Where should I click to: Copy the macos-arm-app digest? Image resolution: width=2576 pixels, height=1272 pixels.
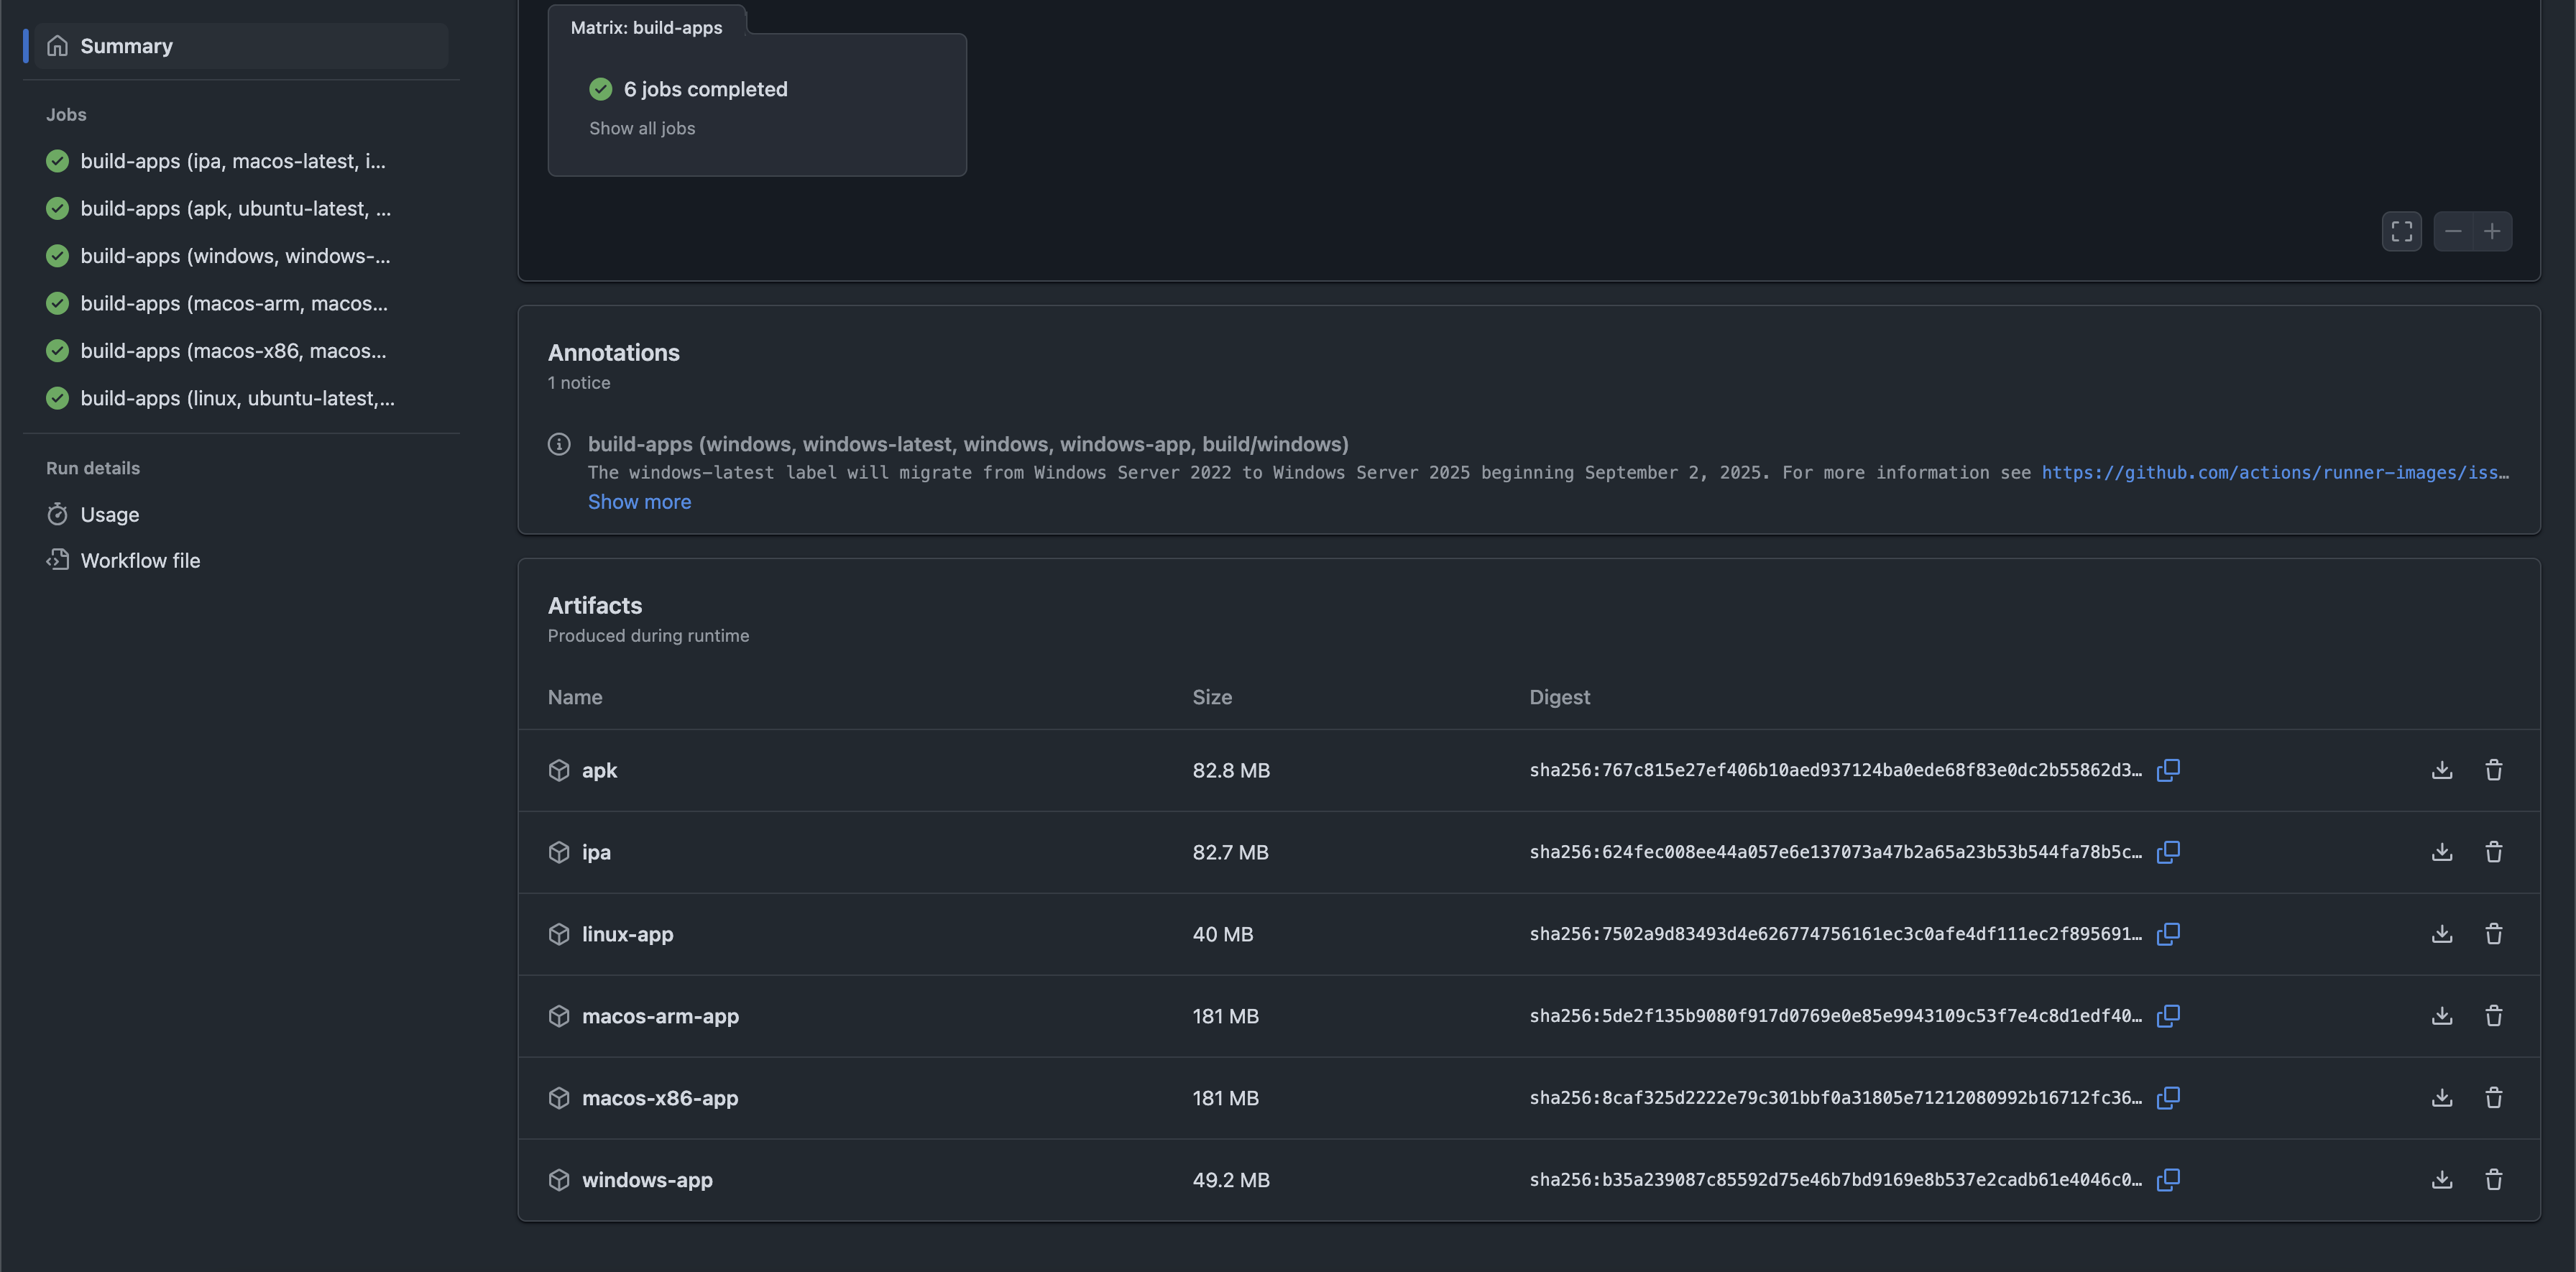pos(2168,1016)
